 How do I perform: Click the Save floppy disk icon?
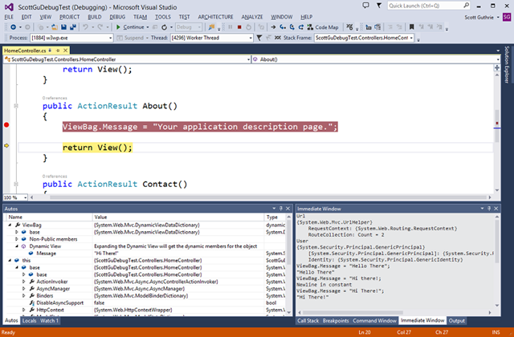[x=64, y=27]
